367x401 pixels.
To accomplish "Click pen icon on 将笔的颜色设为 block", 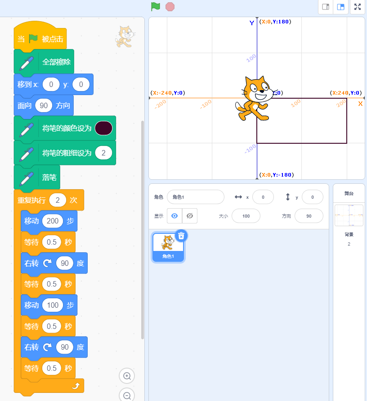I will 26,129.
